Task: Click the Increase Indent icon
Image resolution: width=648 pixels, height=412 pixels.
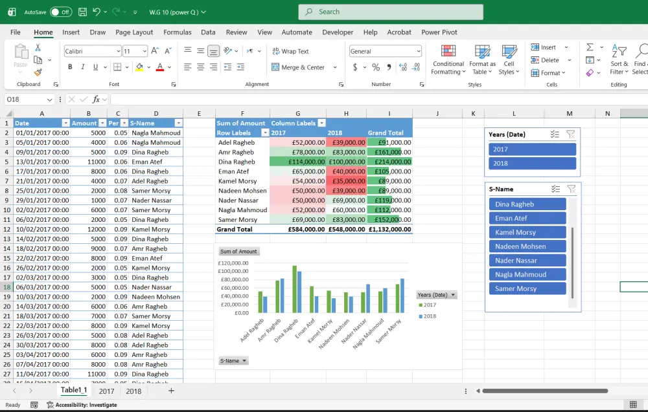Action: (240, 67)
